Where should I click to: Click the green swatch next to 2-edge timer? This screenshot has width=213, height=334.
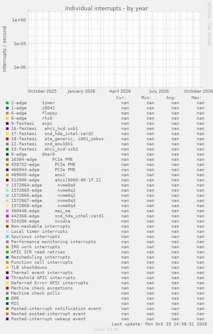[7, 103]
